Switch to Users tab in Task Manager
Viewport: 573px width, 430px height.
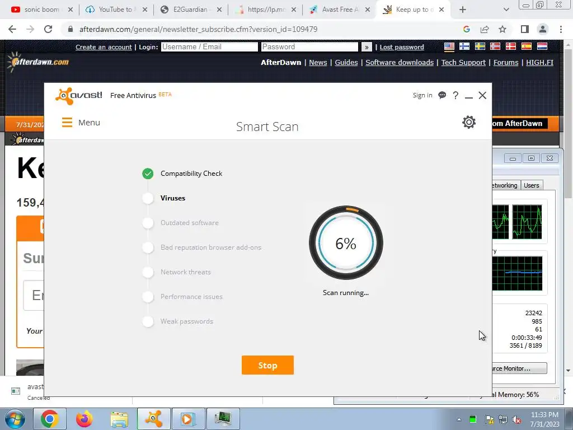tap(532, 185)
